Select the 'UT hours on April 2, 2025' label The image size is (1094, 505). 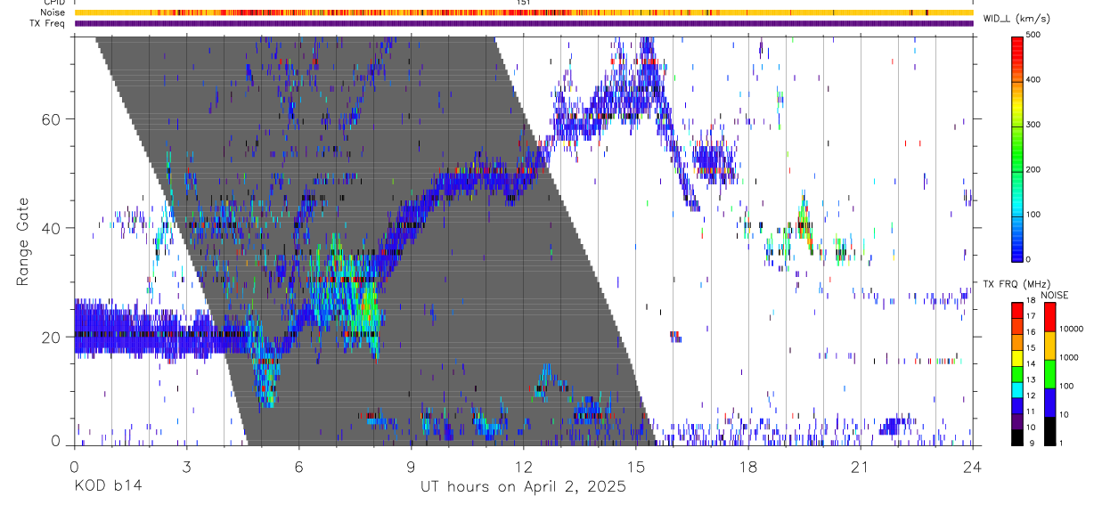tap(523, 487)
